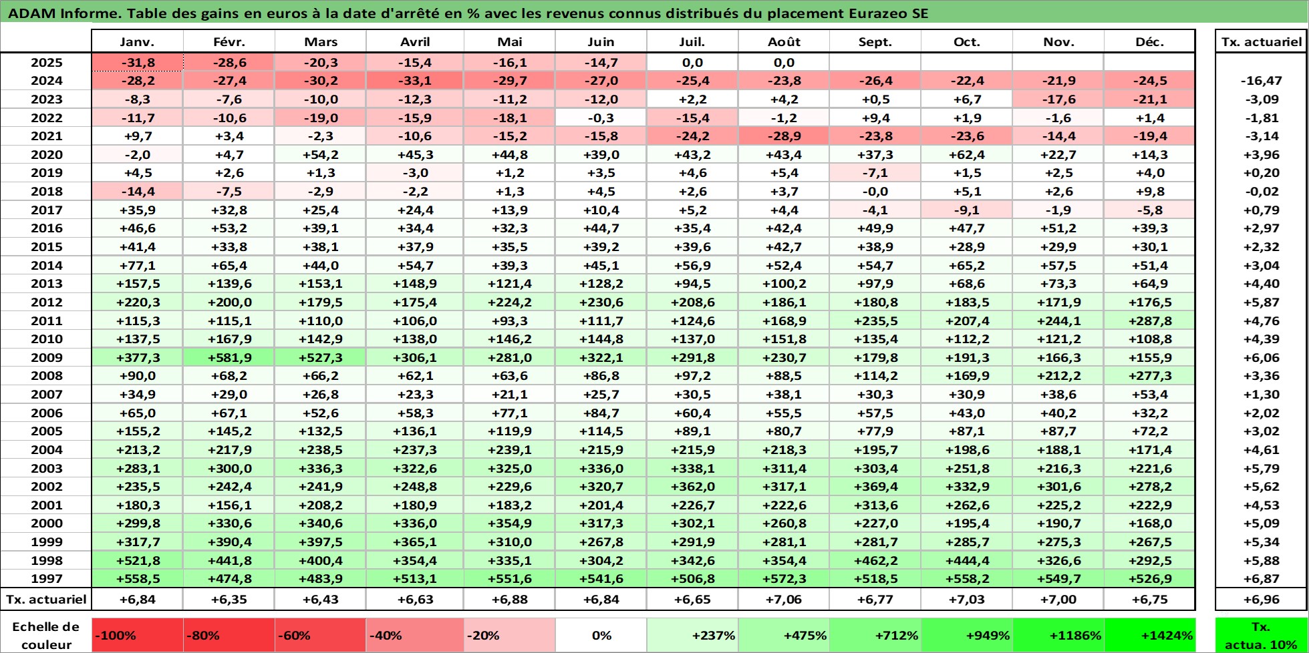1309x653 pixels.
Task: Select the Déc. column header
Action: pos(1149,41)
